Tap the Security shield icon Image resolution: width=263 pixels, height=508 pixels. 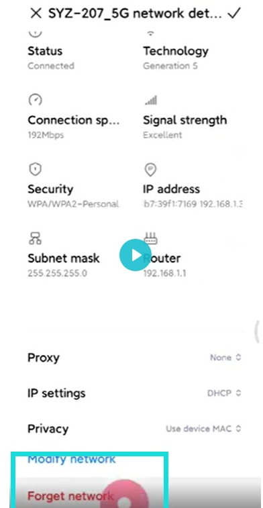(35, 169)
